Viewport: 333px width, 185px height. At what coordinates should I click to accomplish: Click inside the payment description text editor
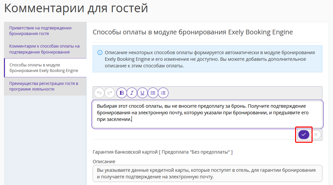(x=207, y=114)
